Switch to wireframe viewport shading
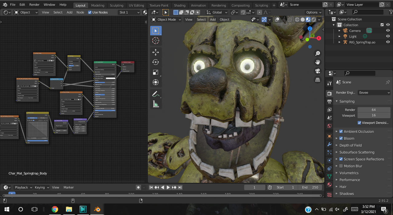This screenshot has height=215, width=393. click(x=297, y=19)
